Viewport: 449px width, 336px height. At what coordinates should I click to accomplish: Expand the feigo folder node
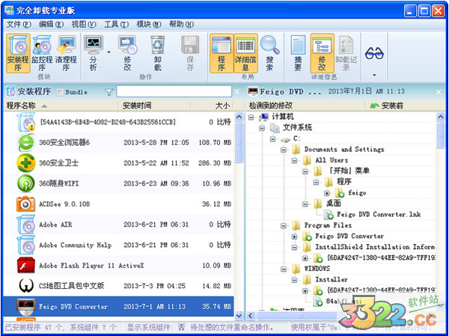[327, 193]
